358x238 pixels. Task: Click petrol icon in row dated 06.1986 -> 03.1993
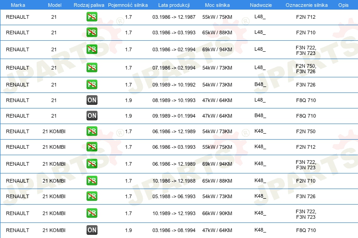tap(92, 146)
